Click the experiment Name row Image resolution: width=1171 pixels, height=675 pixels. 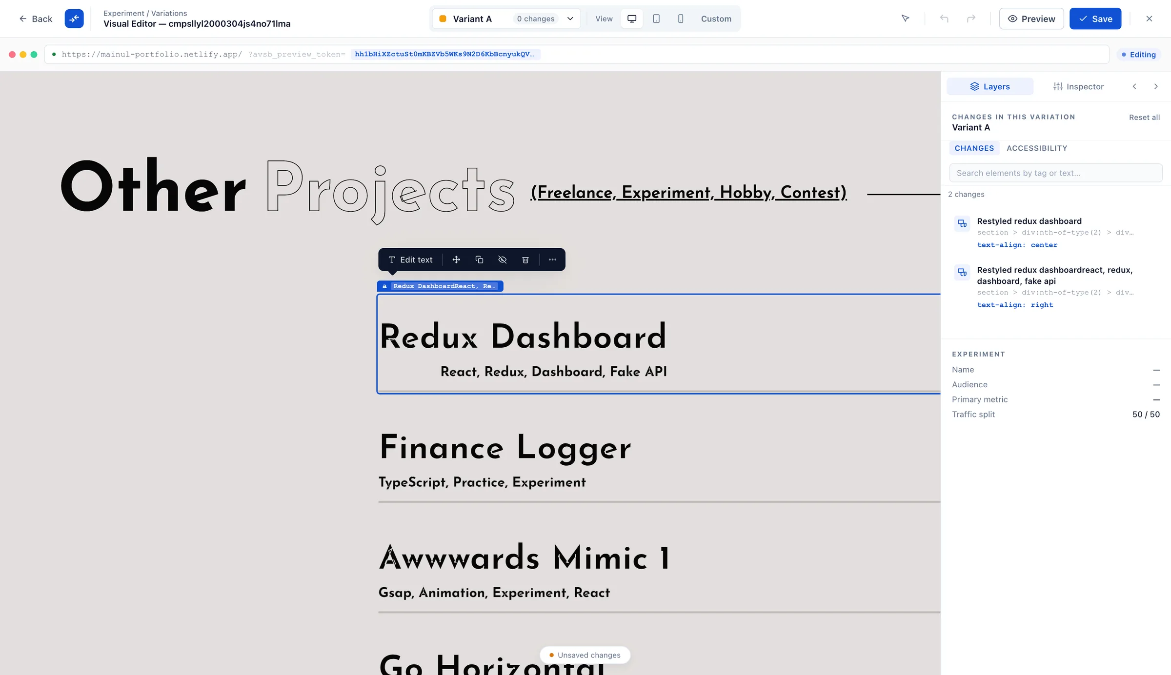tap(1055, 370)
